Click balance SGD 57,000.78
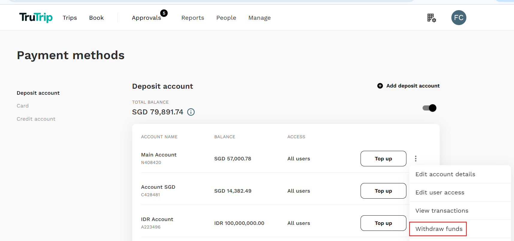This screenshot has height=241, width=514. (x=233, y=159)
